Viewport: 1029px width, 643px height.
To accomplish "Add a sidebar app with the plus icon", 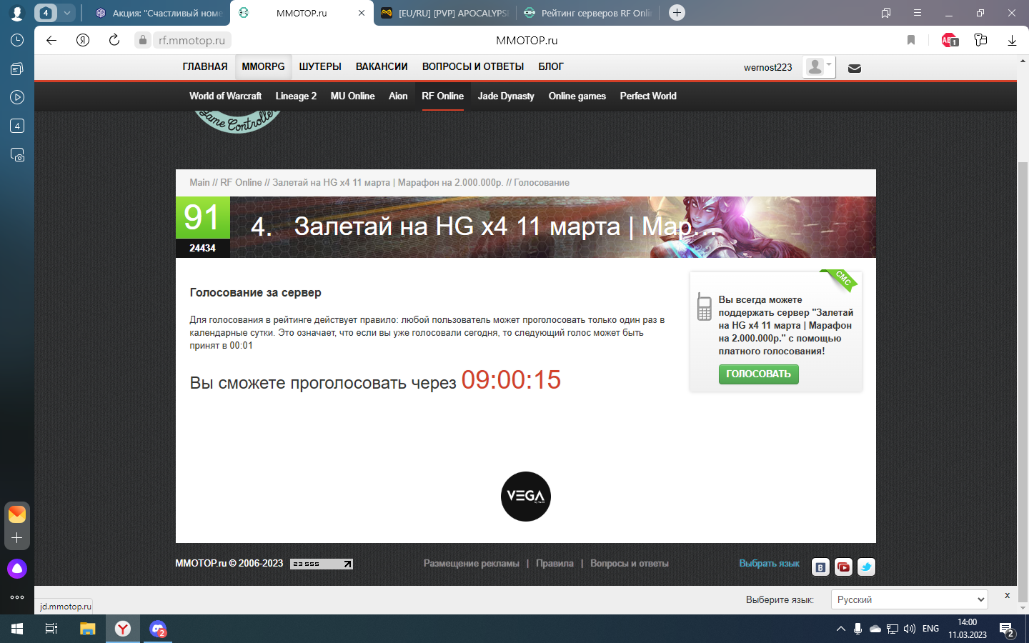I will 17,538.
